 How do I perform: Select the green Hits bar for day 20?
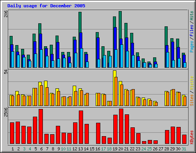[x=120, y=25]
